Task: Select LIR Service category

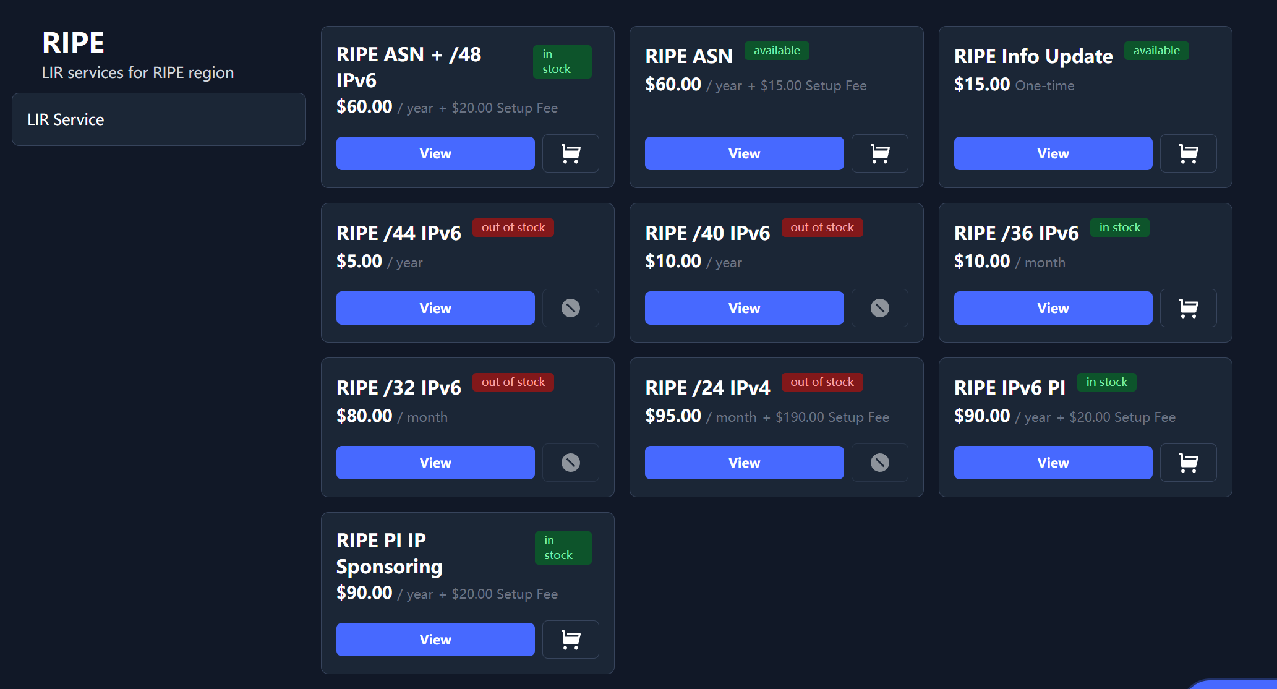Action: (x=159, y=119)
